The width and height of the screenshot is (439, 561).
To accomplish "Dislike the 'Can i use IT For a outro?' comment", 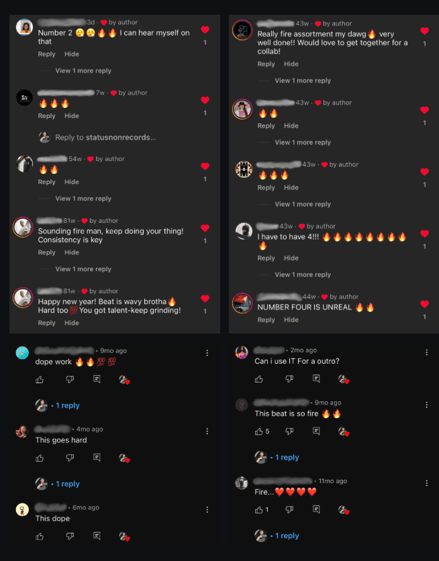I will [x=289, y=379].
